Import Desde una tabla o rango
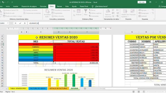166x93 pixels. click(13, 16)
